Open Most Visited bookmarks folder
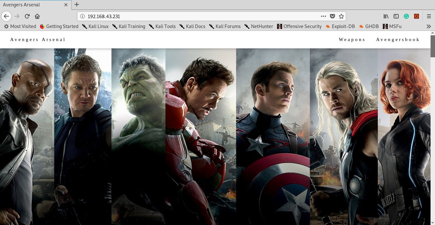Viewport: 435px width, 225px height. pos(20,26)
